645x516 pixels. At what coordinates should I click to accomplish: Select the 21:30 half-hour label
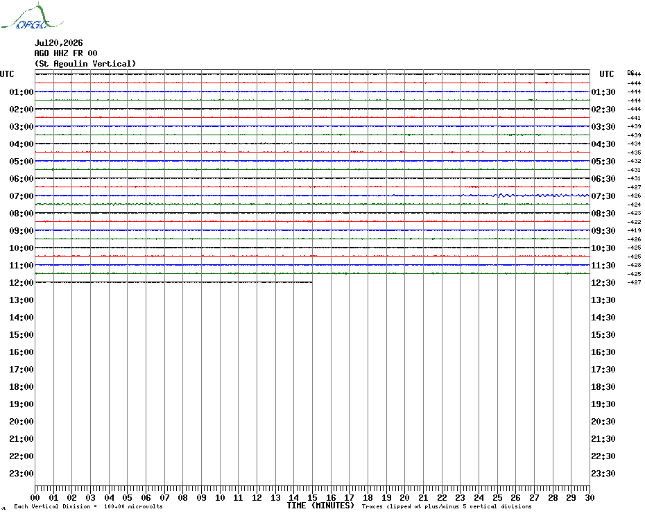(603, 439)
